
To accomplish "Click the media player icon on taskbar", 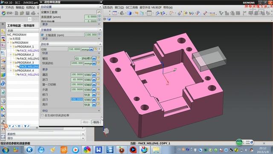I will [76, 150].
